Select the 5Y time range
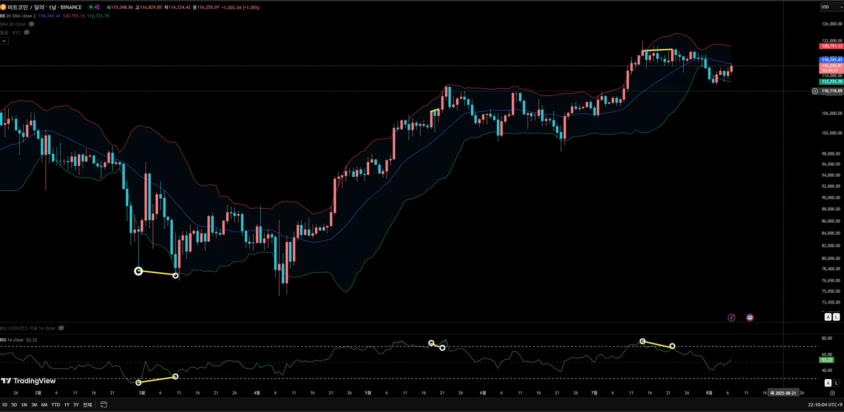This screenshot has width=844, height=412. click(x=76, y=405)
